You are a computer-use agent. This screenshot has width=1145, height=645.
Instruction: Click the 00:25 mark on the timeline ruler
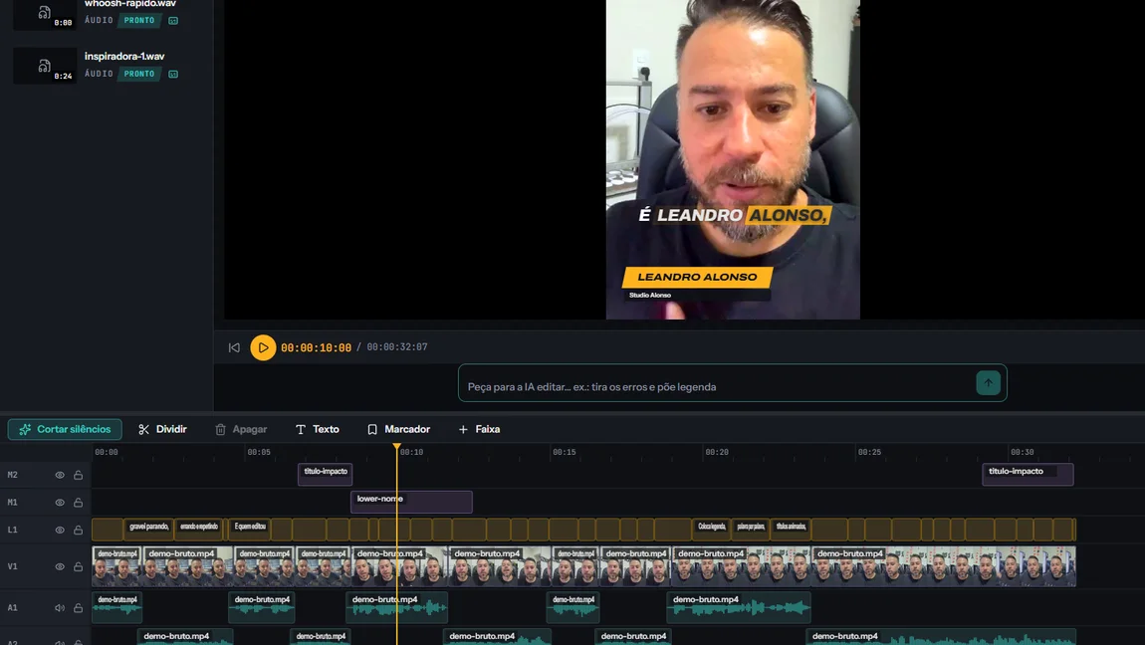(x=869, y=452)
